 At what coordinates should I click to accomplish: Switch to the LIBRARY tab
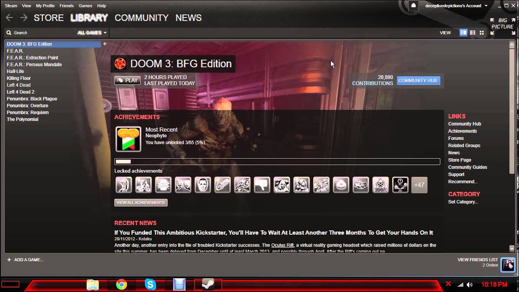[x=89, y=18]
